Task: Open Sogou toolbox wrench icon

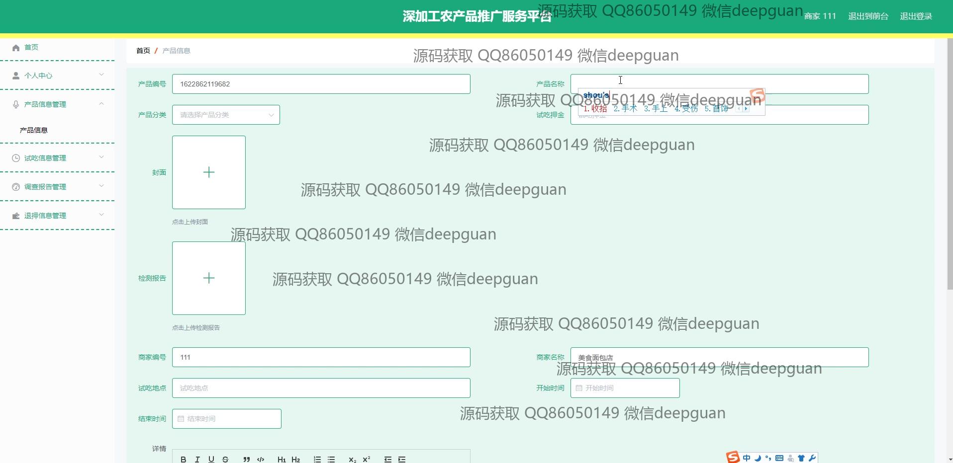Action: [812, 458]
